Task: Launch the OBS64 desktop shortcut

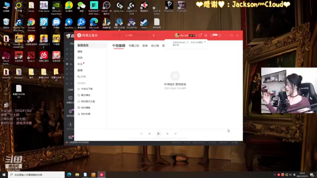Action: 107,8
